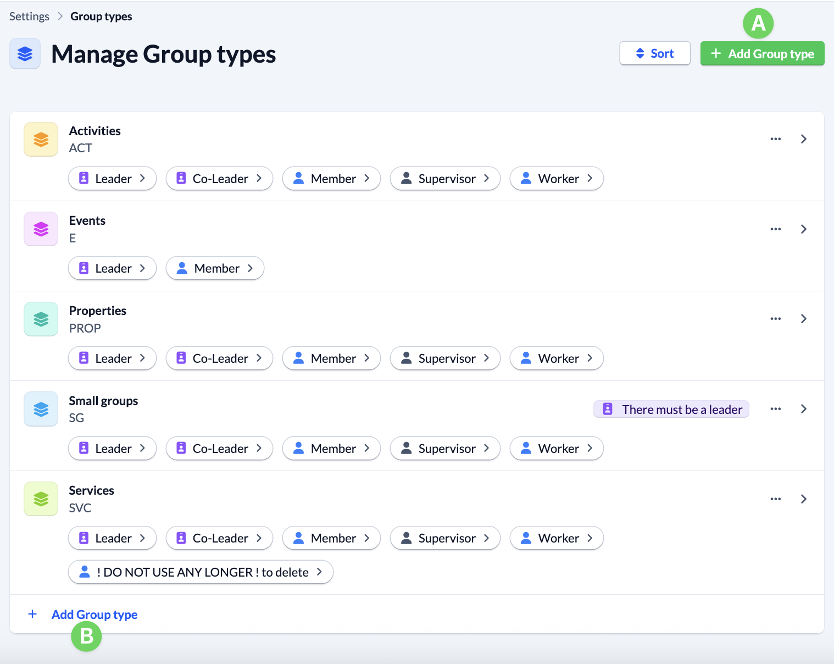This screenshot has width=834, height=664.
Task: Open the three-dot menu for Small groups
Action: point(775,409)
